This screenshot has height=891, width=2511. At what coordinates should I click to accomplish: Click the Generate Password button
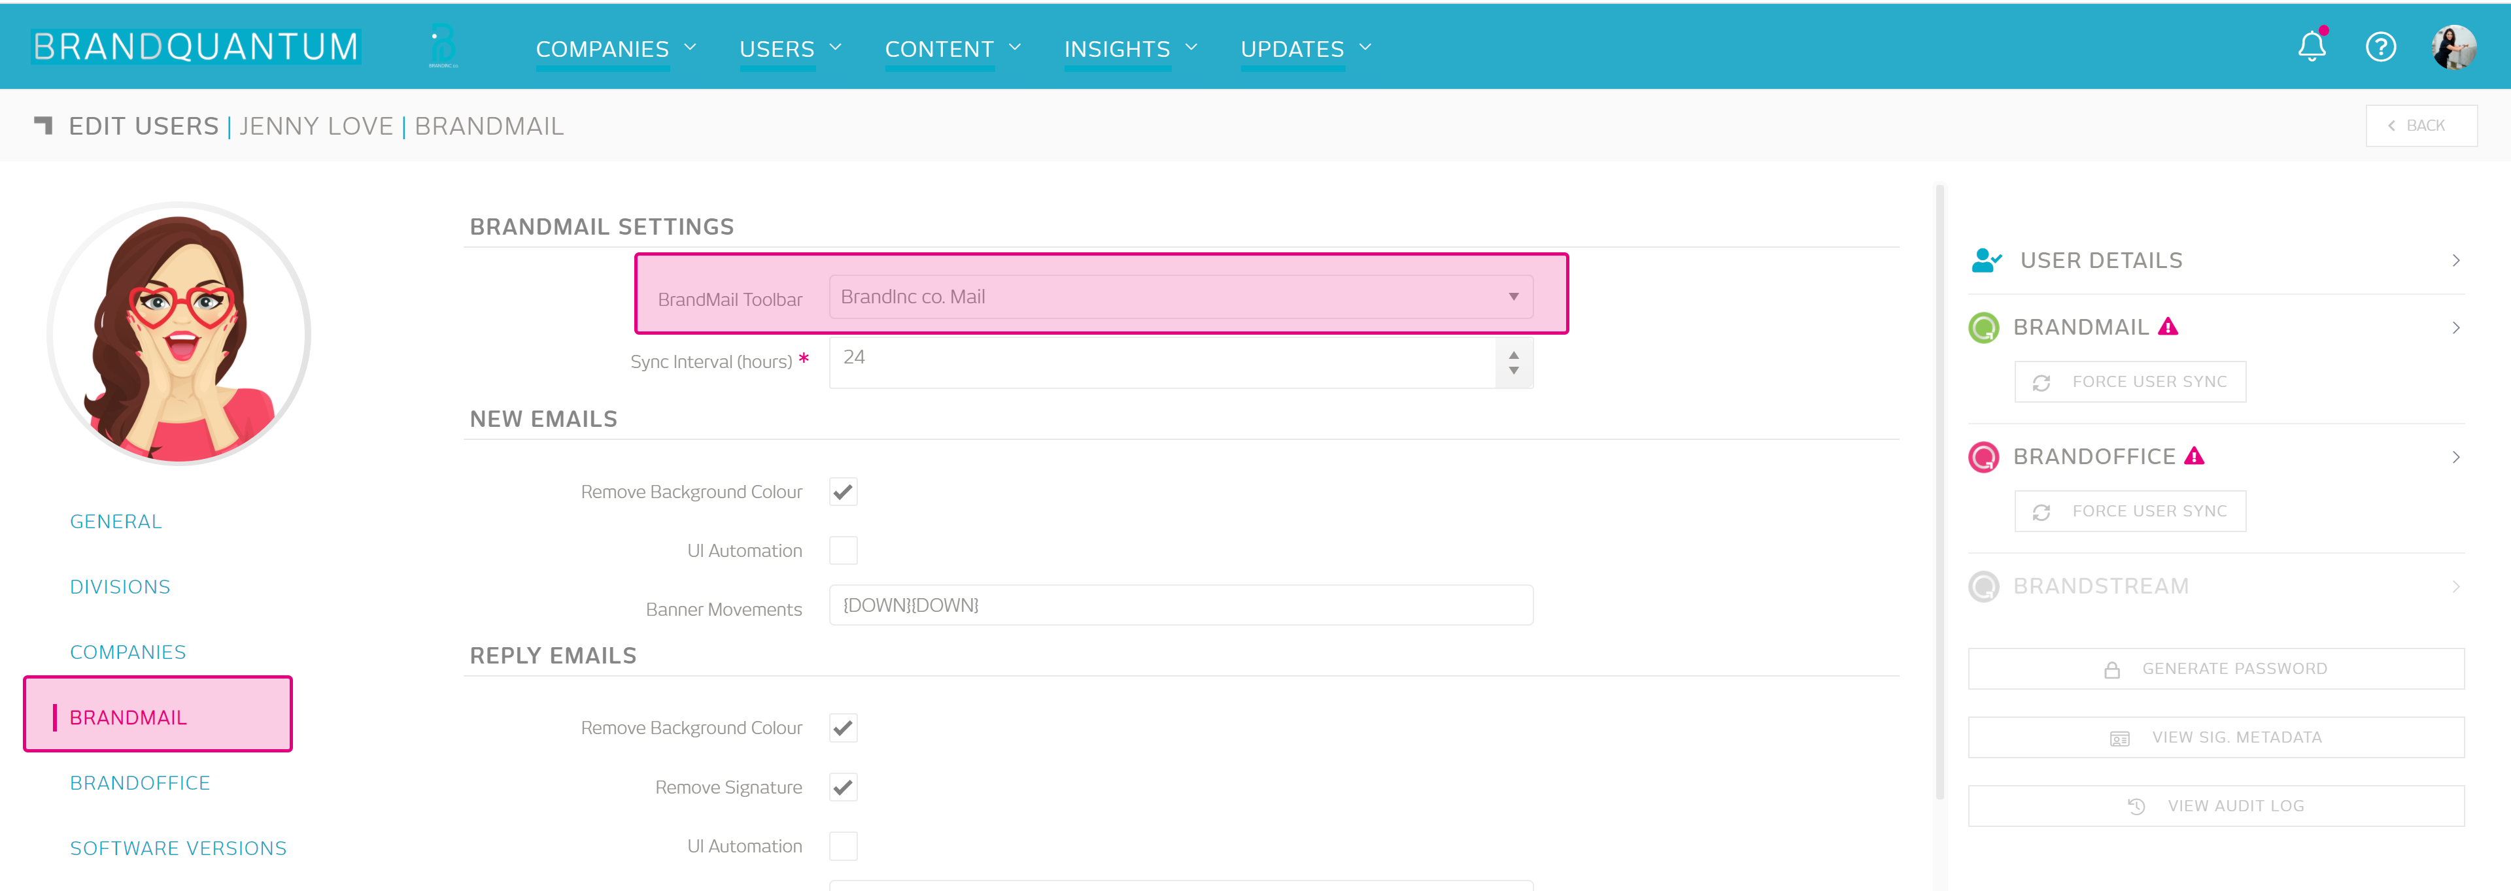pos(2215,669)
